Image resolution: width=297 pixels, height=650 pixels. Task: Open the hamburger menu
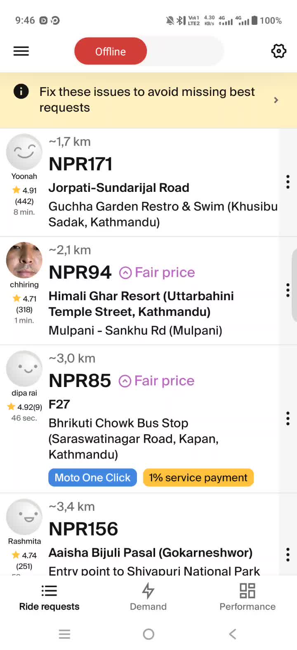pos(21,51)
